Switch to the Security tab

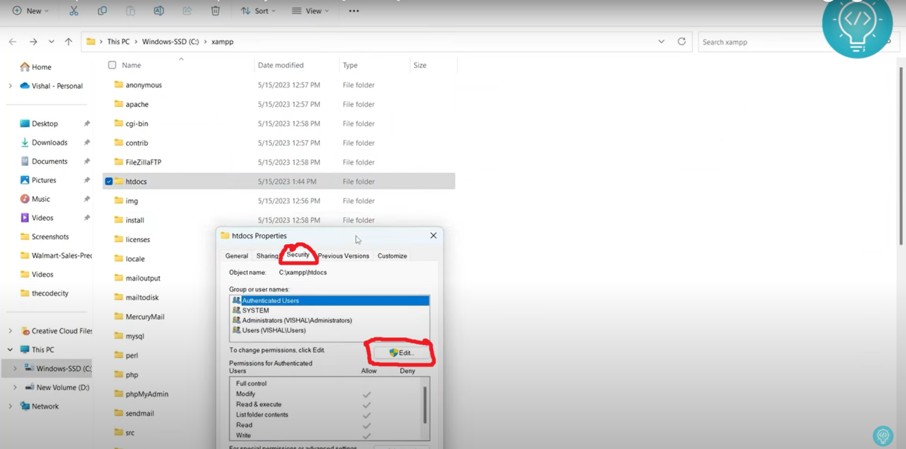(298, 255)
